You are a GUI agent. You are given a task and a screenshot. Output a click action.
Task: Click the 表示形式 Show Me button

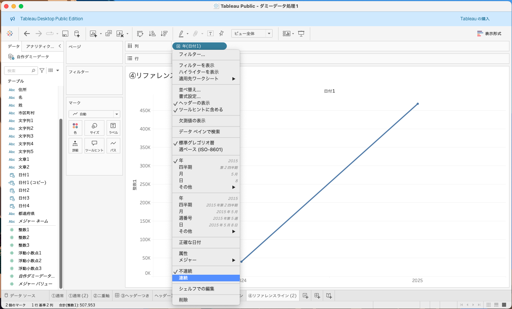click(x=489, y=34)
